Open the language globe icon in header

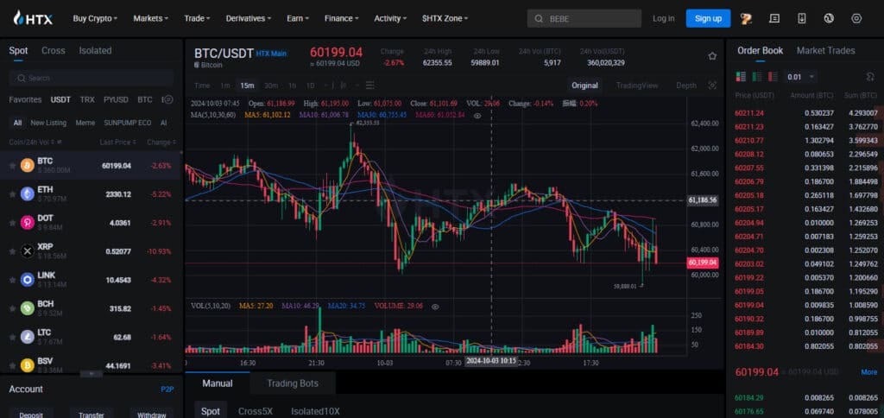pos(828,18)
